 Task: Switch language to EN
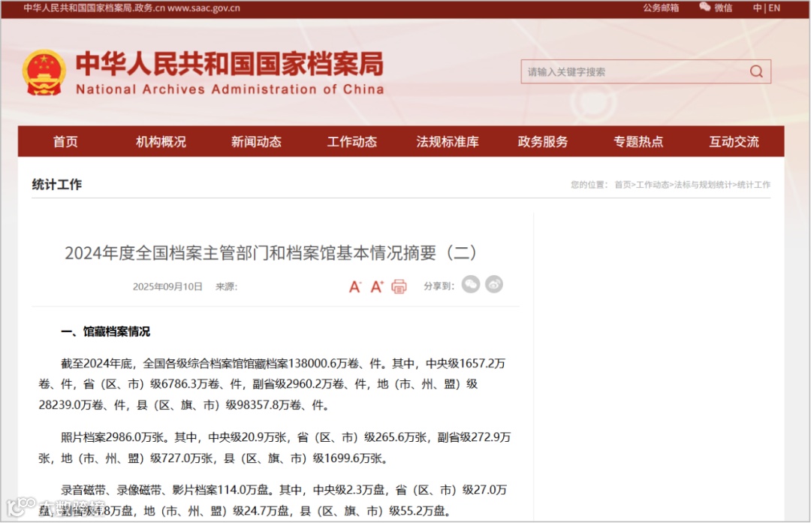[774, 8]
